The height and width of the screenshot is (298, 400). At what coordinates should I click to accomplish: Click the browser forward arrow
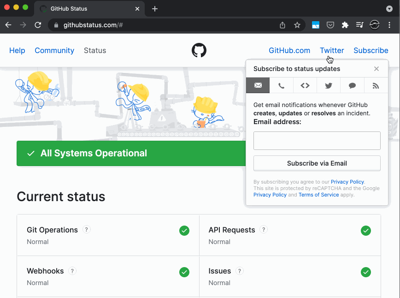[23, 25]
